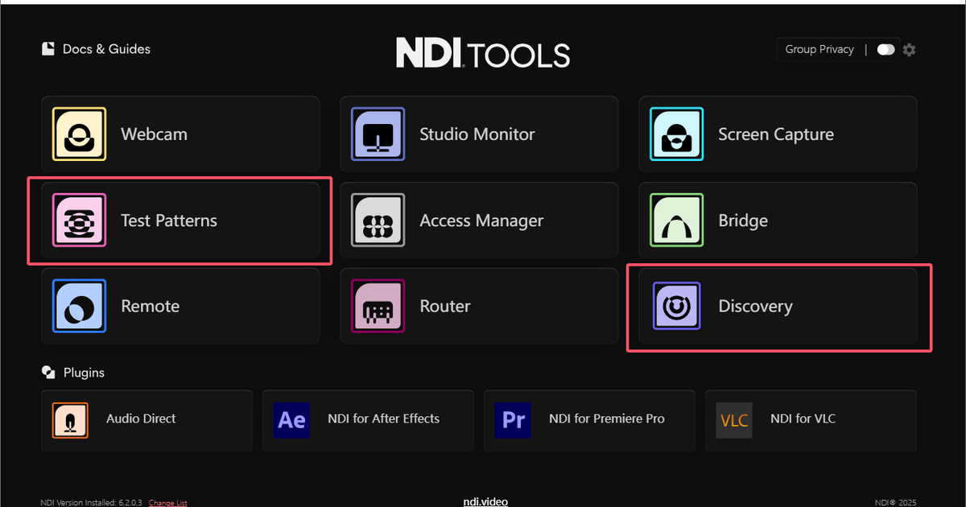Click the Group Privacy label
The width and height of the screenshot is (966, 507).
[819, 49]
